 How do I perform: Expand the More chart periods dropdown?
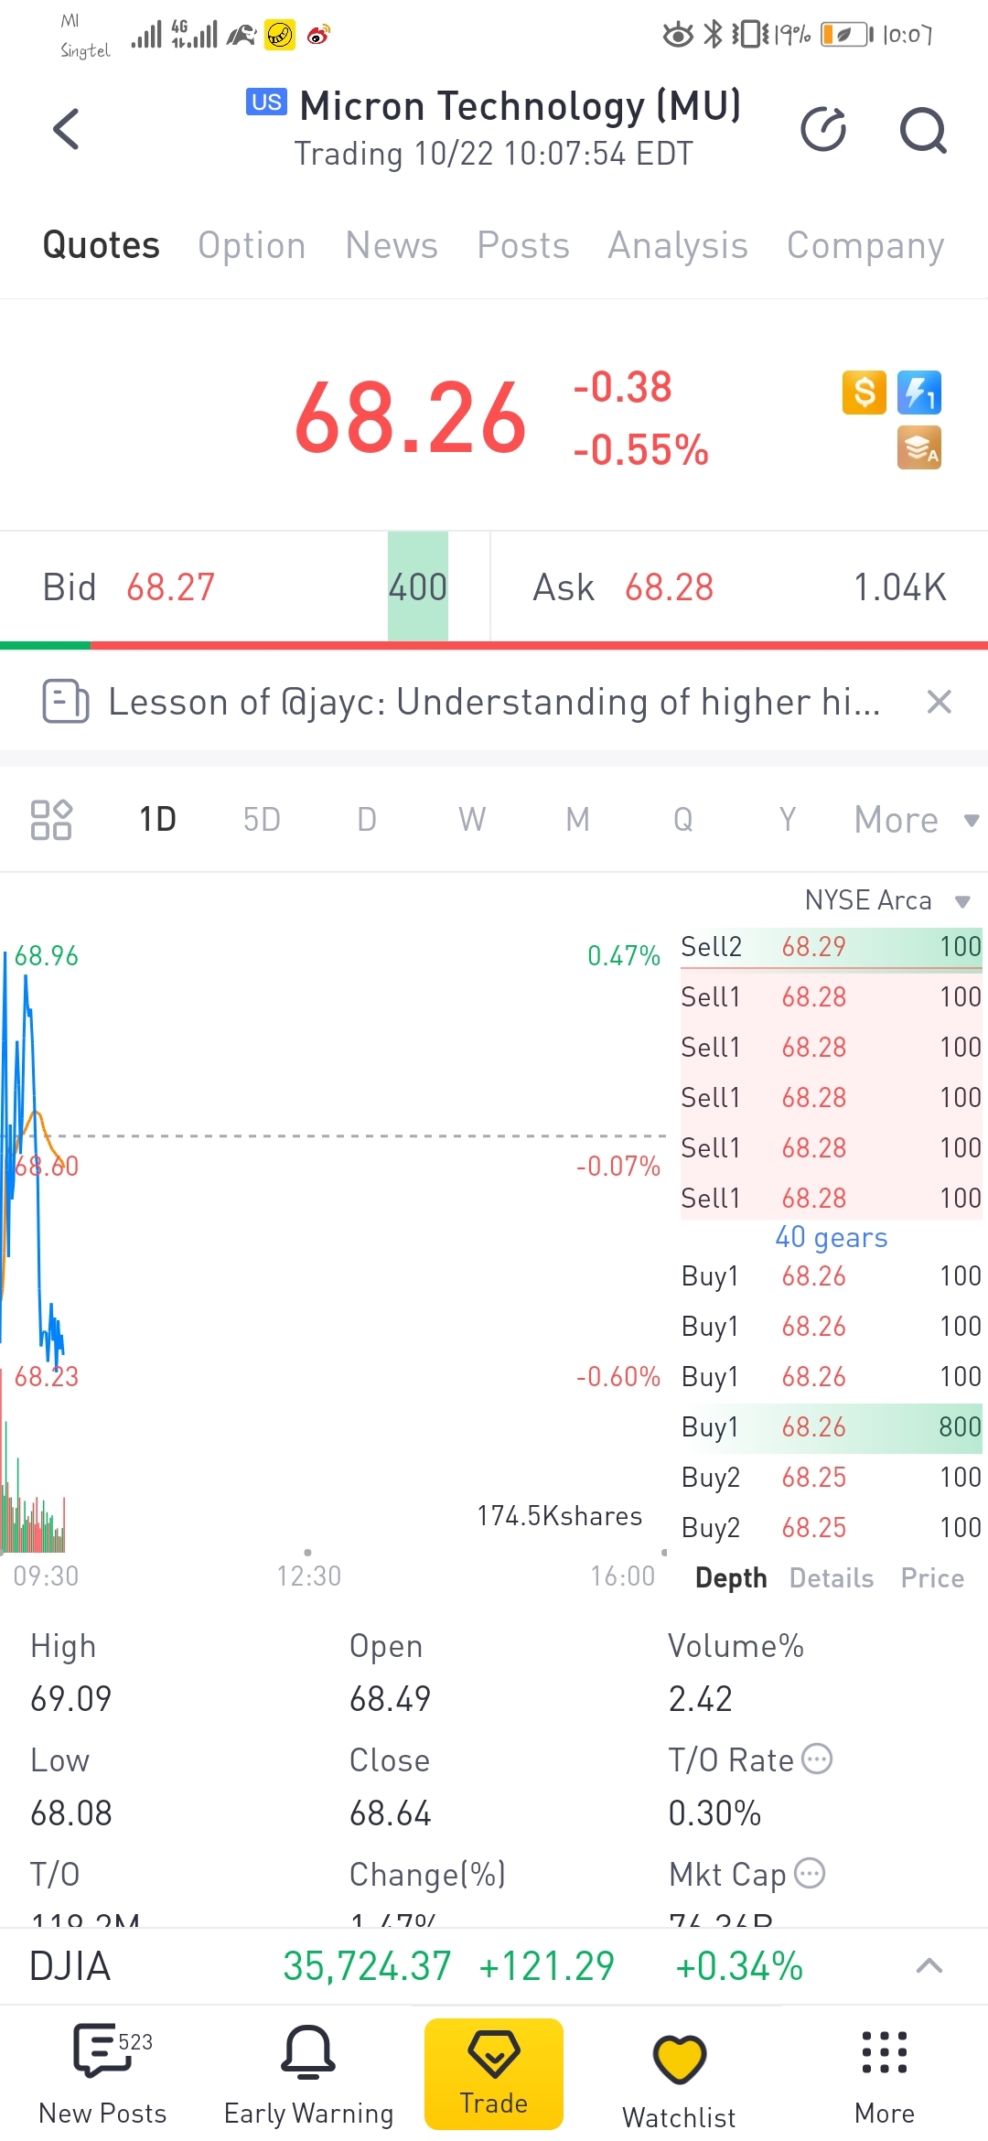pos(917,820)
